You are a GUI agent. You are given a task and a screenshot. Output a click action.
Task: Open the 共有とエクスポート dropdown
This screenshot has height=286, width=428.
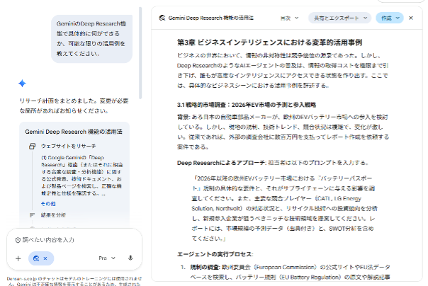pyautogui.click(x=340, y=18)
